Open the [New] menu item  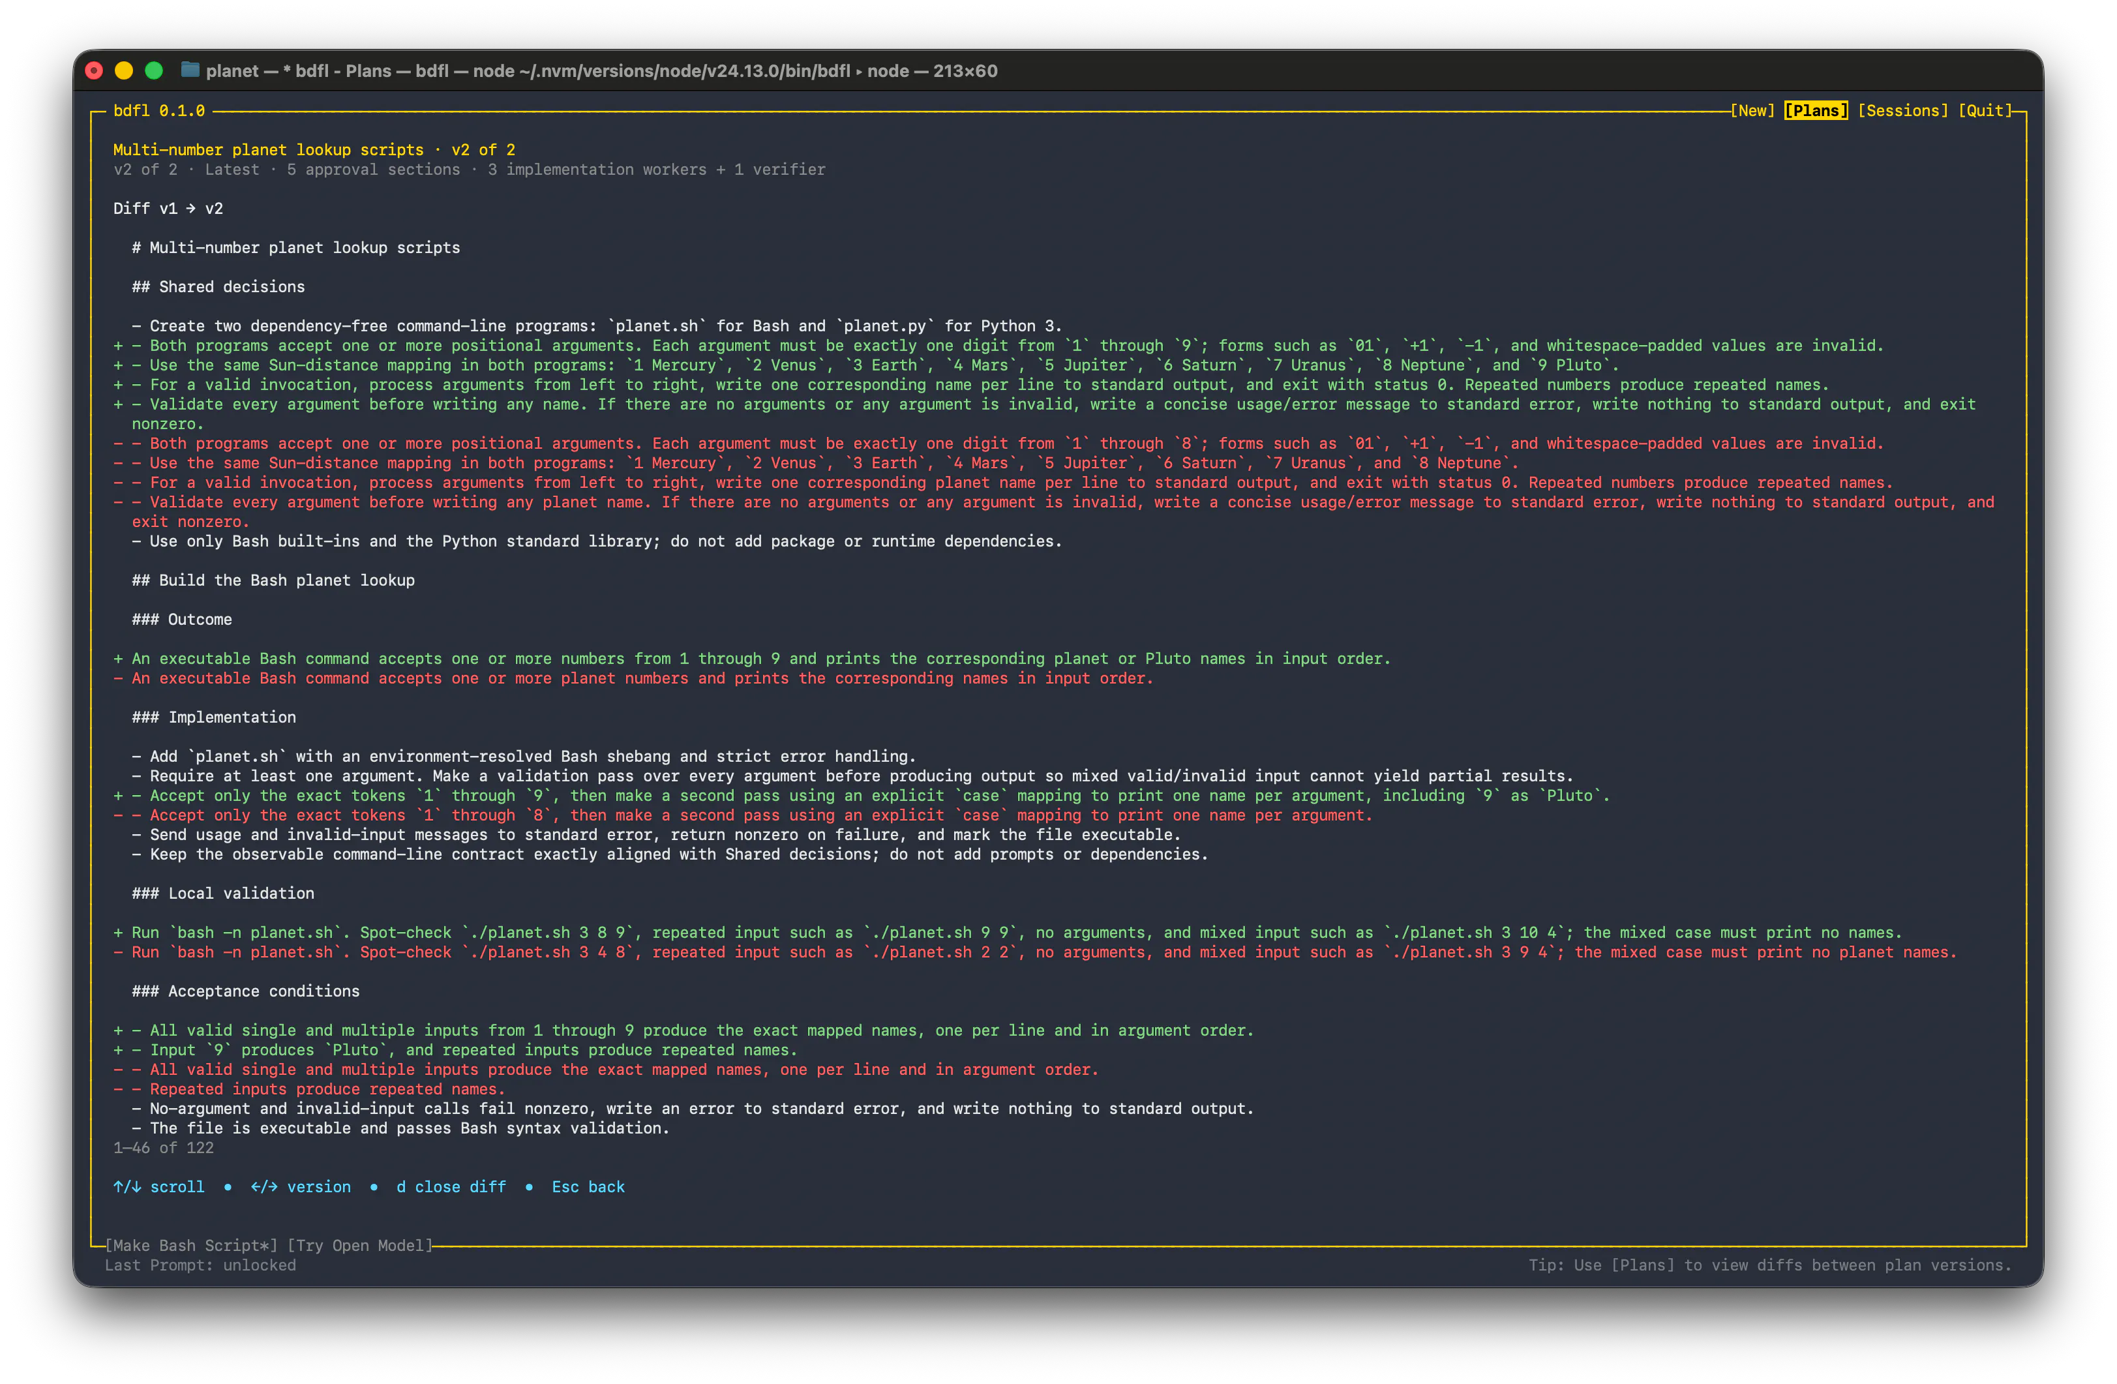click(1751, 110)
